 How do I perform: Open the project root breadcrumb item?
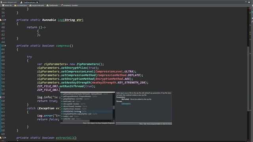click(7, 5)
